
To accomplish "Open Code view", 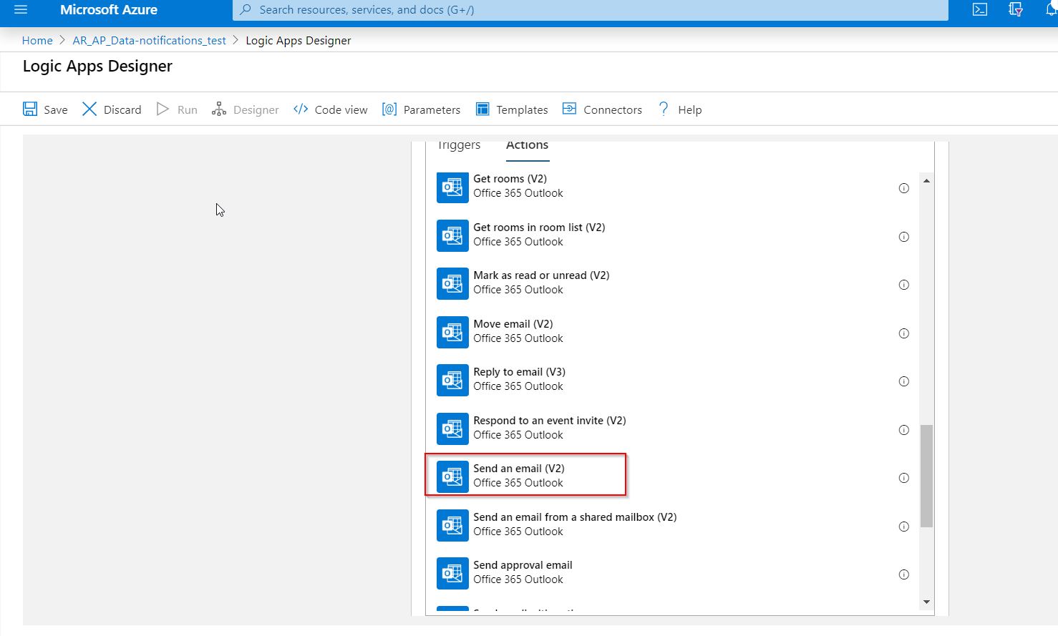I will tap(331, 109).
